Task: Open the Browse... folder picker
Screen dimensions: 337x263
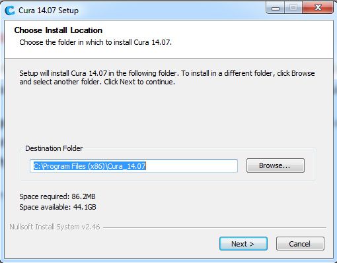Action: coord(276,165)
